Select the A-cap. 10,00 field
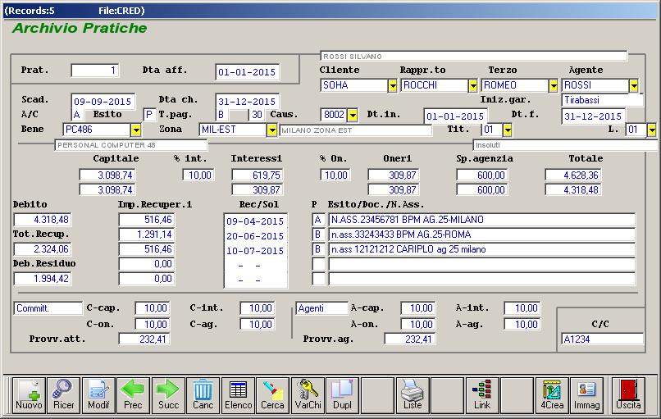The width and height of the screenshot is (661, 419). (417, 308)
